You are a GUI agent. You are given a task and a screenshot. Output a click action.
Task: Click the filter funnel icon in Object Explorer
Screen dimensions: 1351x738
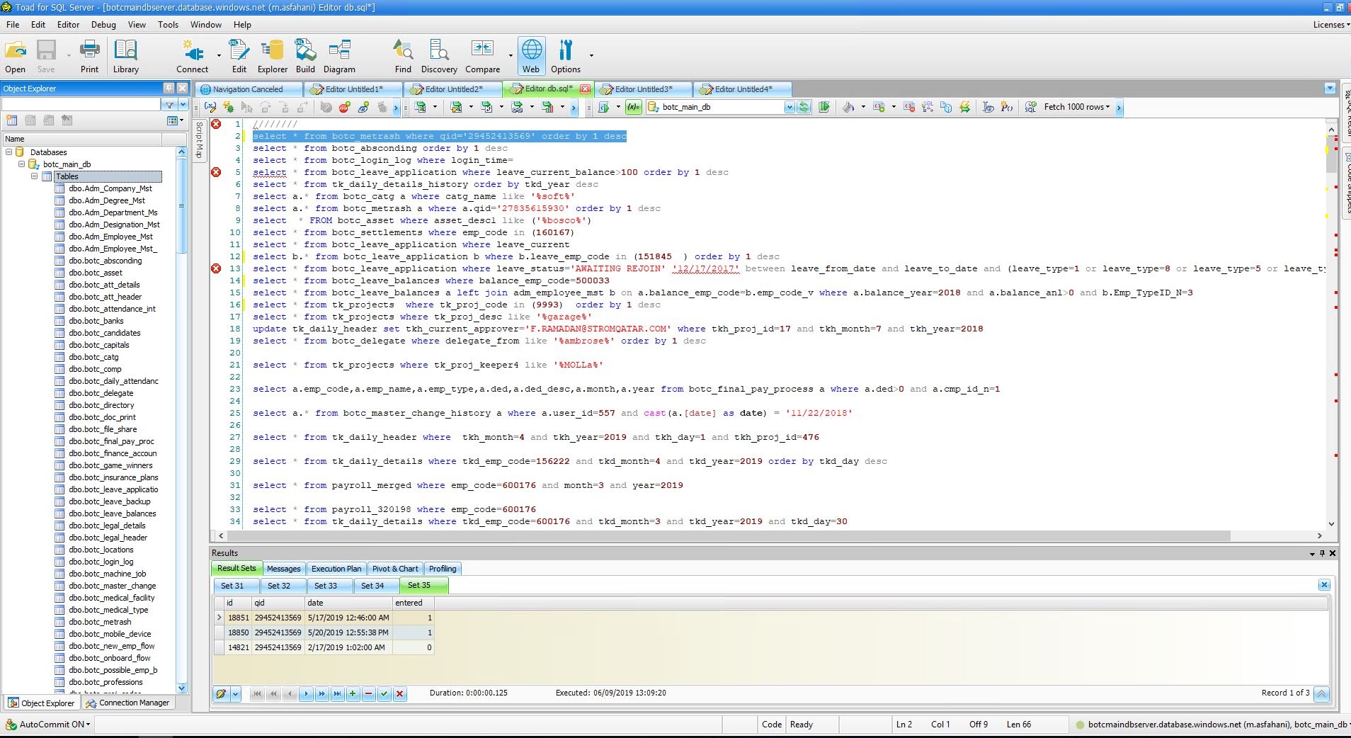click(170, 105)
